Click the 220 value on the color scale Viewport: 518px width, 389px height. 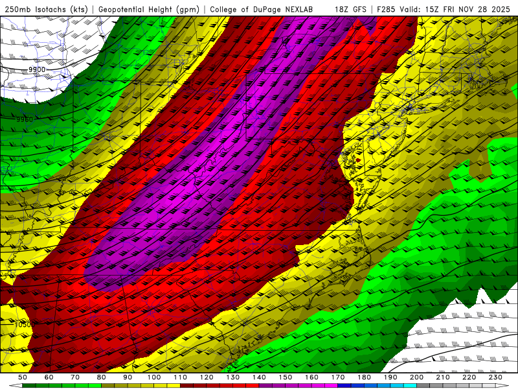[x=469, y=377]
